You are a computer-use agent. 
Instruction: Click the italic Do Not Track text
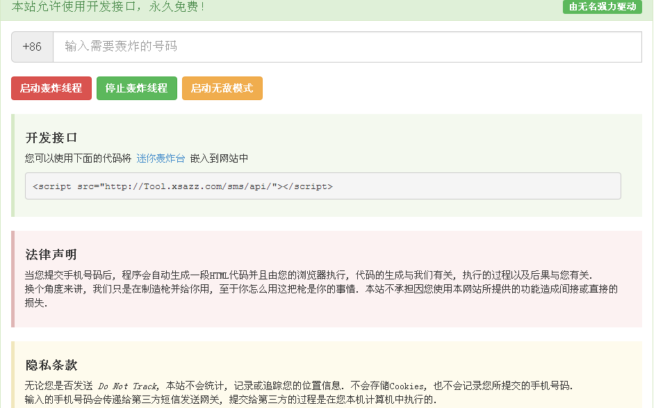[127, 386]
